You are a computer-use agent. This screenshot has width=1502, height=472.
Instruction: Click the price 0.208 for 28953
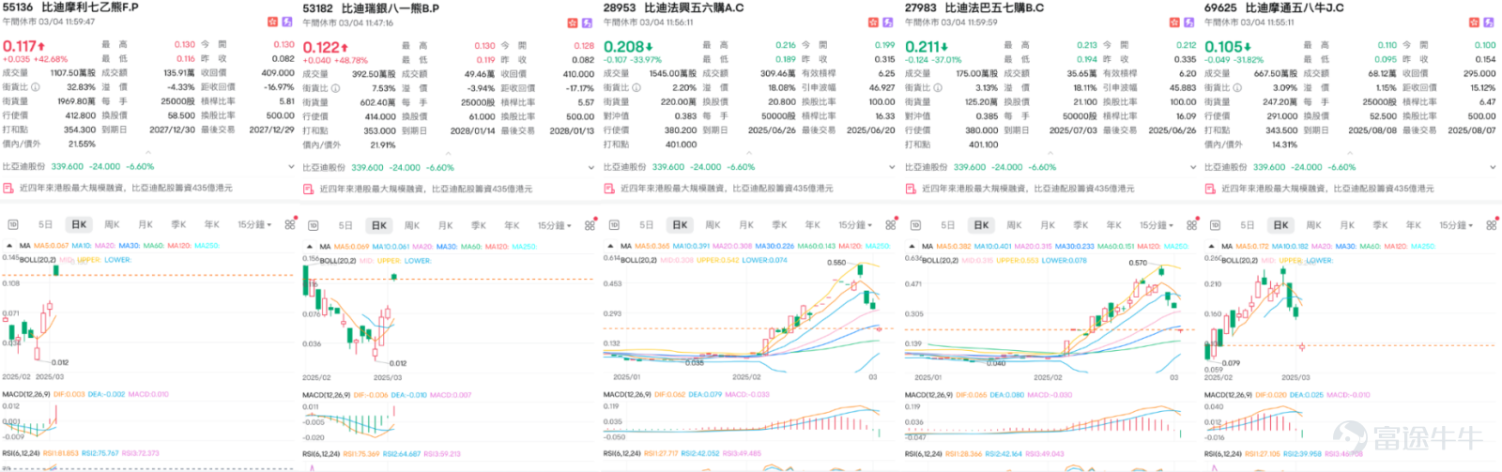pos(623,45)
